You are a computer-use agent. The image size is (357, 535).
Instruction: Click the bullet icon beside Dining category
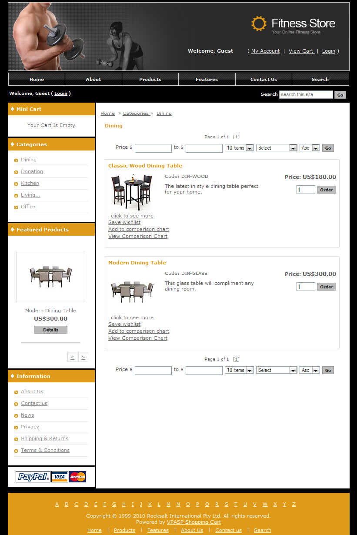pos(16,160)
